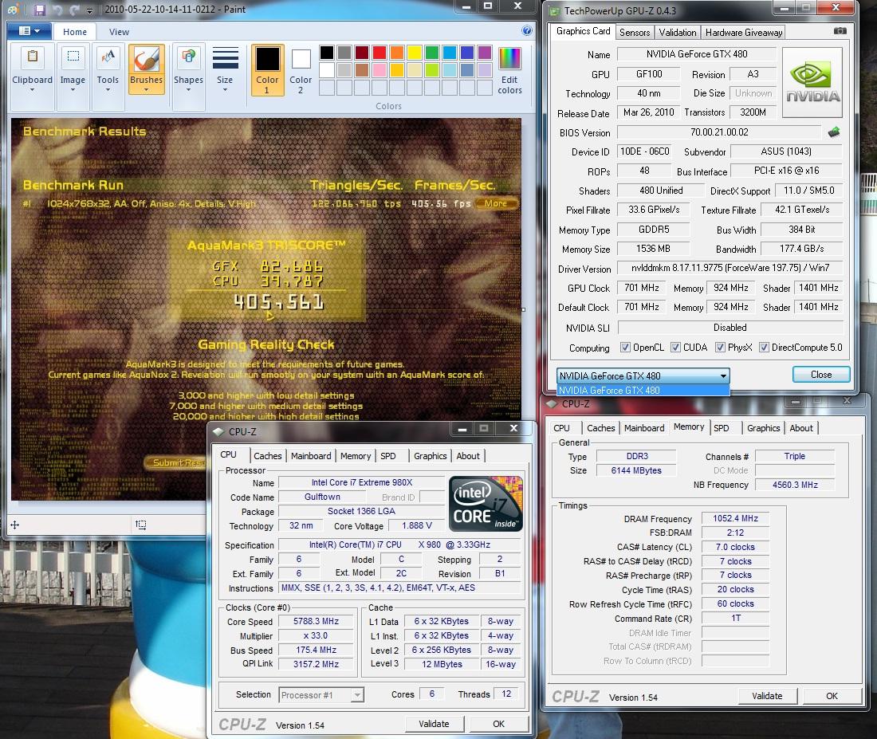This screenshot has height=739, width=877.
Task: Open the Hardware Giveaway tab
Action: 744,33
